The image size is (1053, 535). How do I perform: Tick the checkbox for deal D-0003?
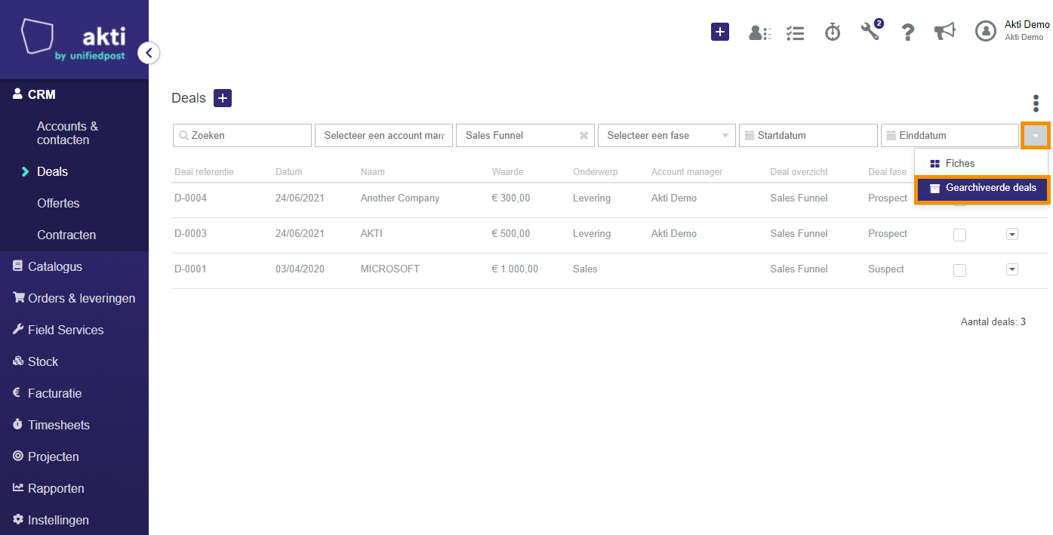[959, 235]
